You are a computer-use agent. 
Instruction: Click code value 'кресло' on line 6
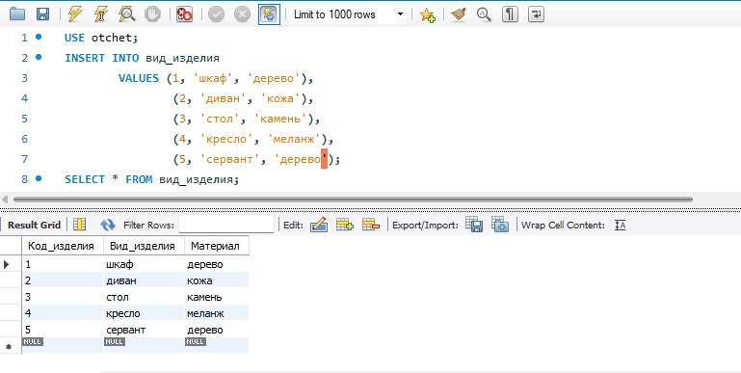pyautogui.click(x=226, y=139)
